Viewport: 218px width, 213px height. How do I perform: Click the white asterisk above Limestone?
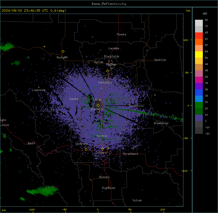[x=39, y=87]
